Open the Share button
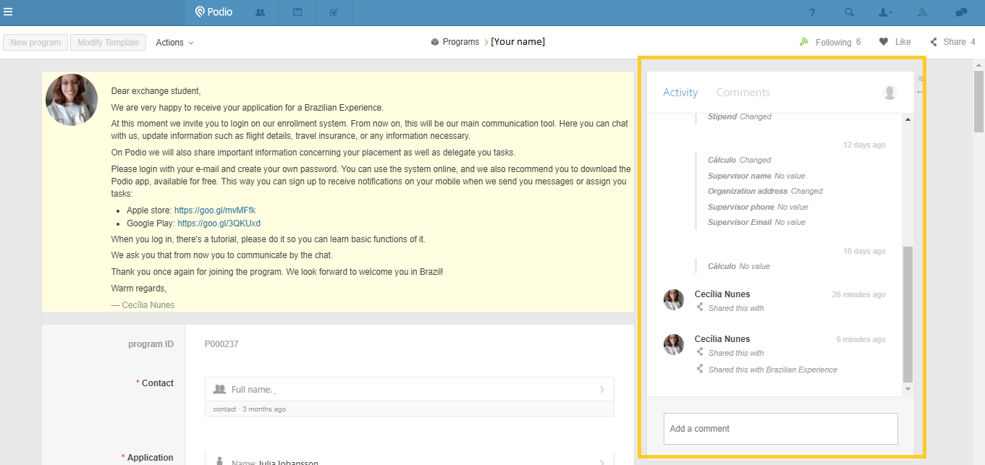 (952, 42)
